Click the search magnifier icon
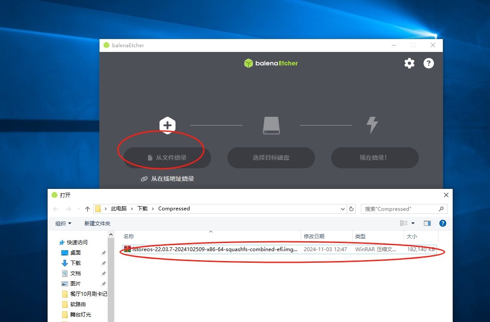The width and height of the screenshot is (490, 322). (x=441, y=209)
